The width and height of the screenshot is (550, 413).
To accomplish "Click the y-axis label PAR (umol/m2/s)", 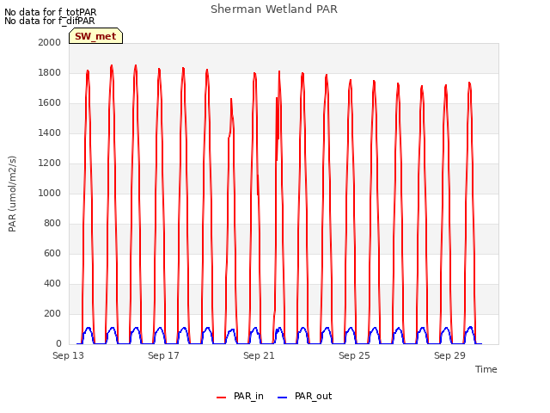I will click(x=12, y=194).
